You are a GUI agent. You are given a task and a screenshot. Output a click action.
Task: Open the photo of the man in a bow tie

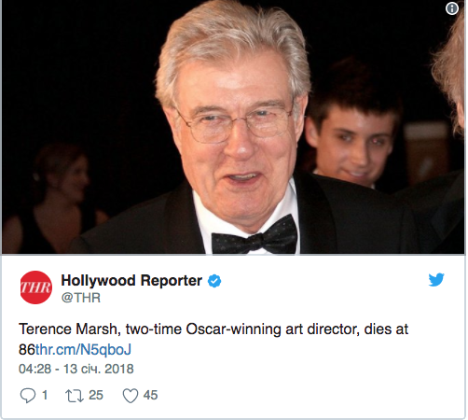(233, 127)
